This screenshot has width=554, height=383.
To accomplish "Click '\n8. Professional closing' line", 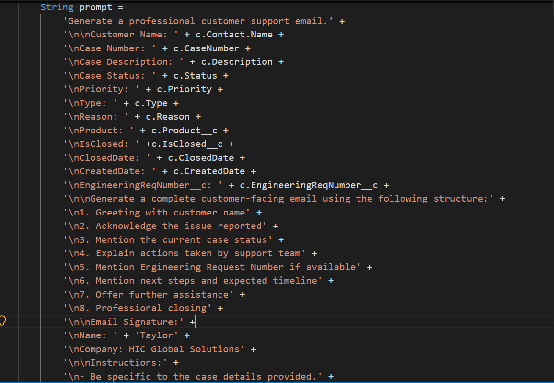I will tap(138, 308).
